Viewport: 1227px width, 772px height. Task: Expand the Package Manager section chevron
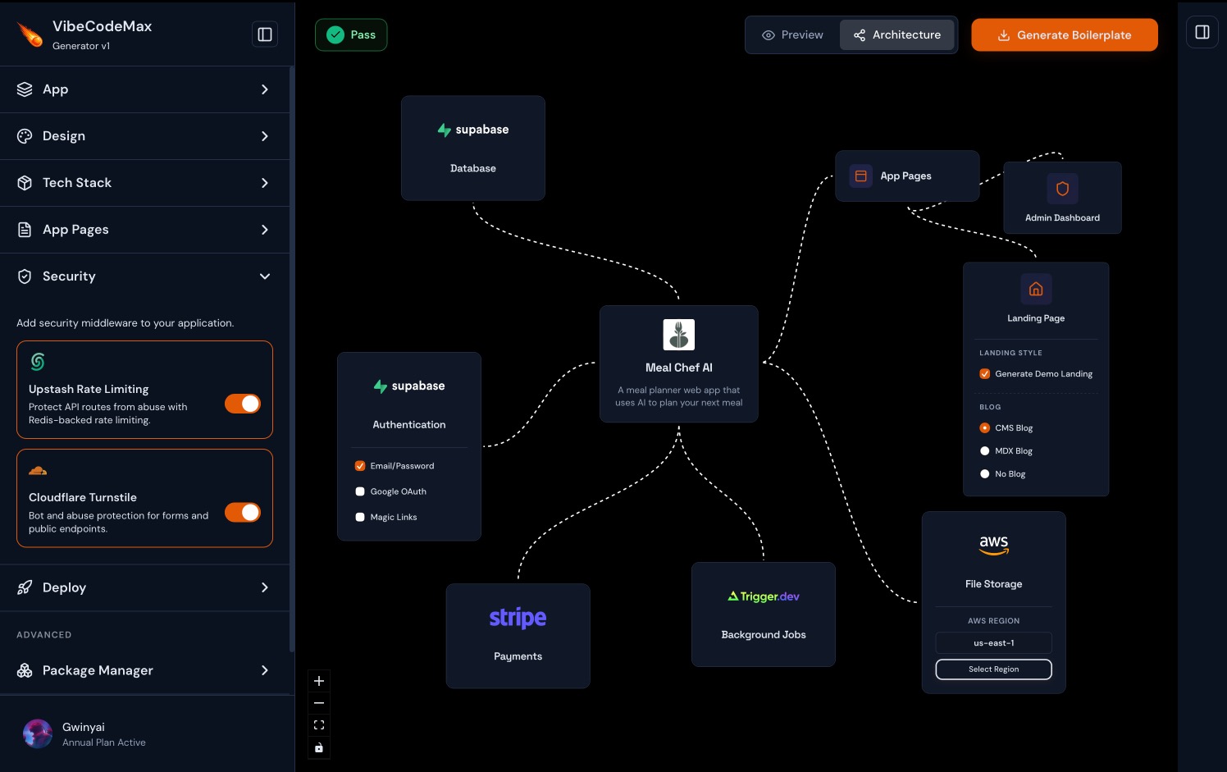265,670
